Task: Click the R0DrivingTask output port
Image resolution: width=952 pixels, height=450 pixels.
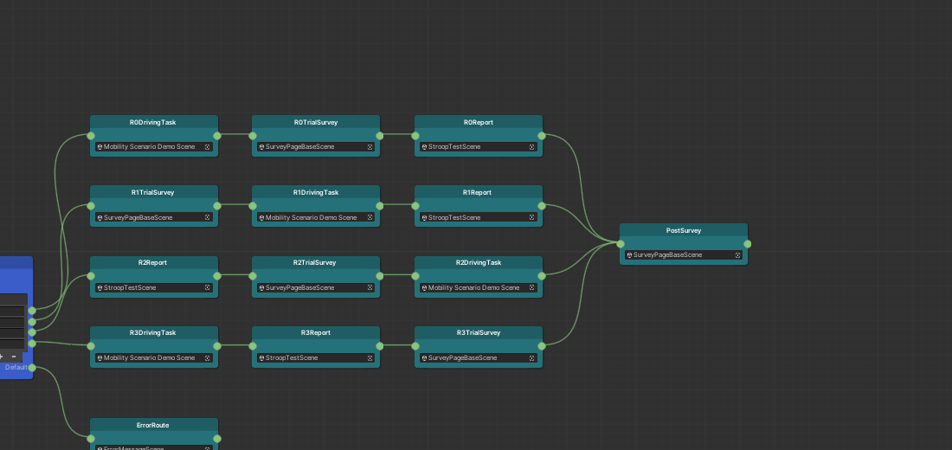Action: 217,136
